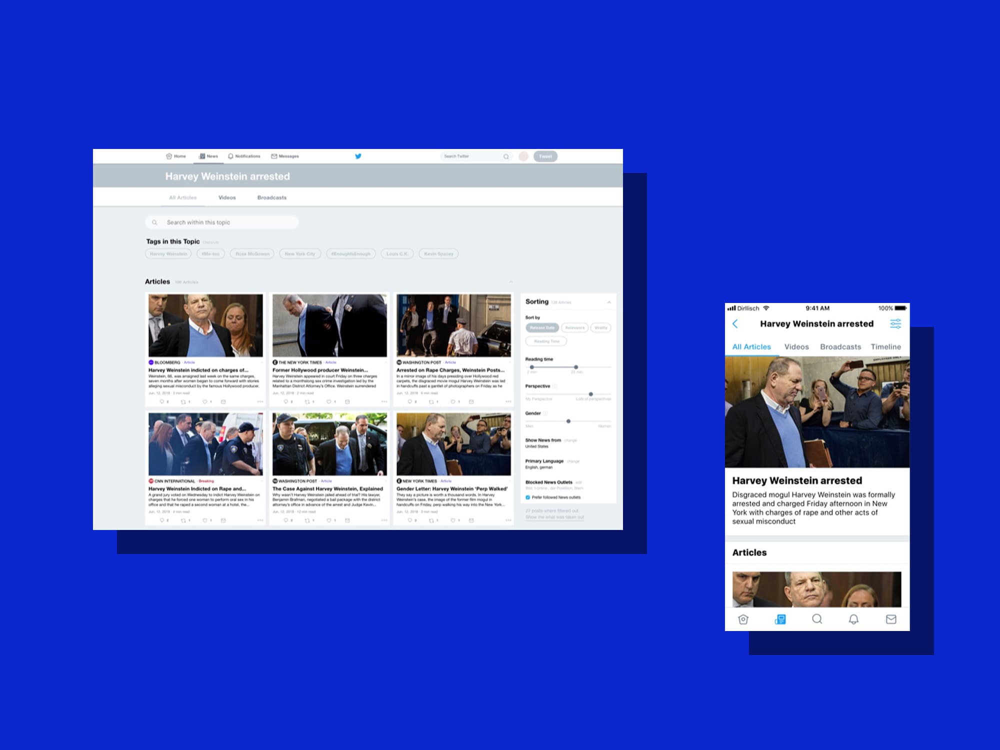Screen dimensions: 1000x750
Task: Click the Gender info icon in Sorting panel
Action: [x=545, y=413]
